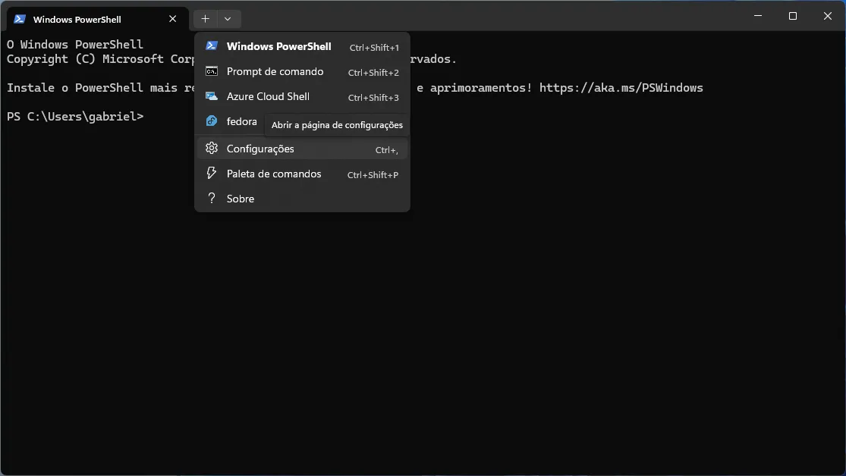
Task: Launch Windows PowerShell profile from menu
Action: coord(302,46)
